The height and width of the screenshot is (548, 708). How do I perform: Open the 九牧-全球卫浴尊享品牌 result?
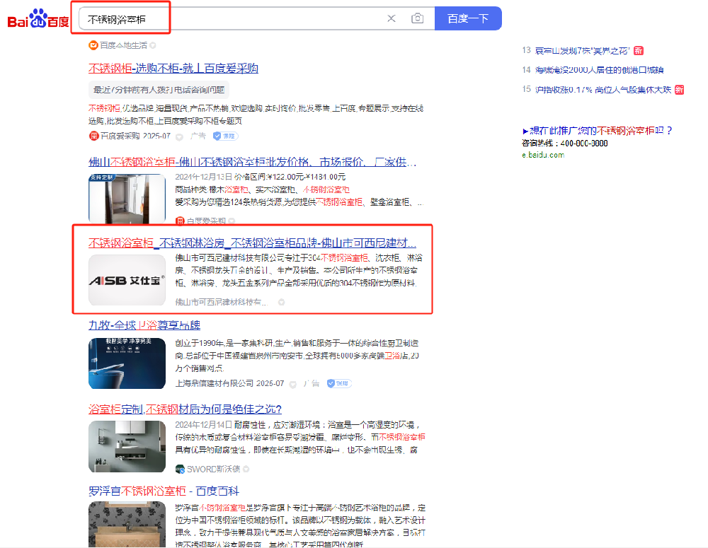click(144, 325)
